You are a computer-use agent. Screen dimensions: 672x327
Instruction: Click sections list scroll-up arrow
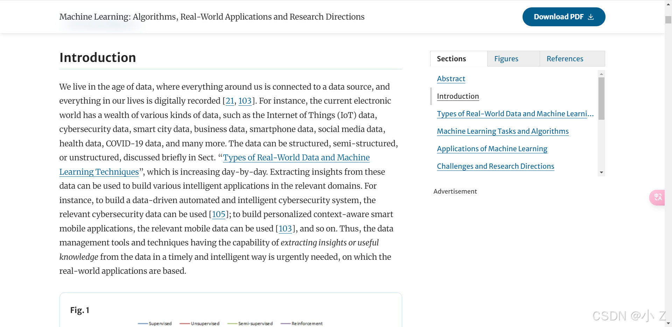(601, 74)
